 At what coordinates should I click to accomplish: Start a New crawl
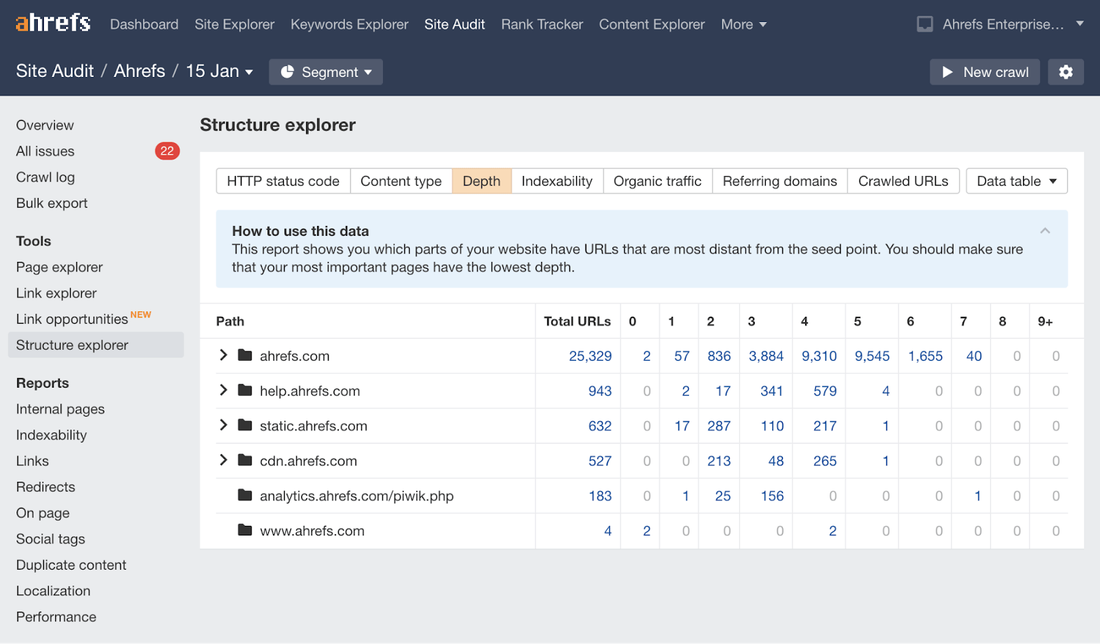coord(984,72)
